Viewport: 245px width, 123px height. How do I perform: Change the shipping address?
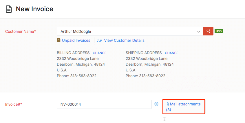tap(171, 53)
